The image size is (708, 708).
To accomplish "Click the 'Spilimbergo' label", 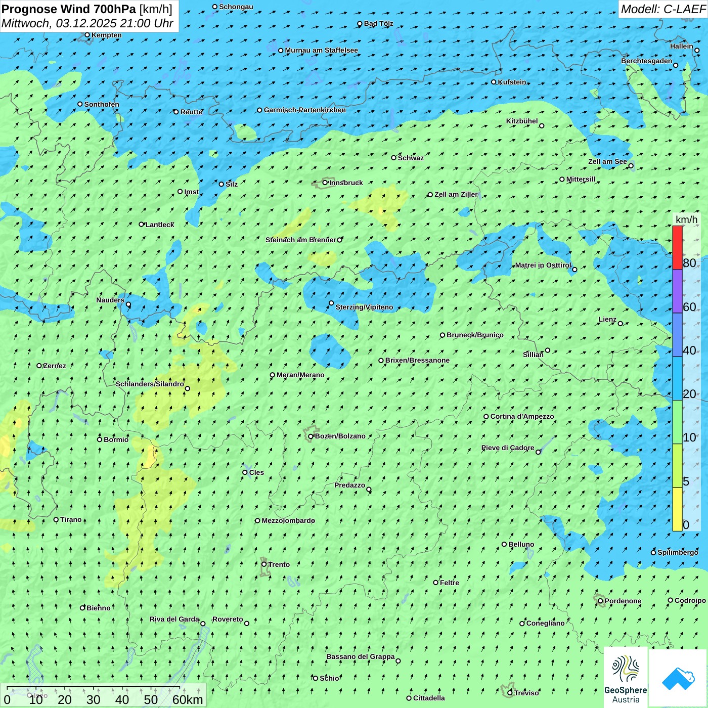I will [x=678, y=552].
